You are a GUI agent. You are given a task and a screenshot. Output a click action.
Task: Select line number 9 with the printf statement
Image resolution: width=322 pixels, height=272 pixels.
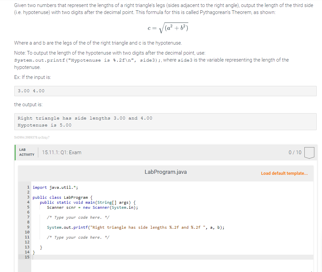tap(28, 227)
